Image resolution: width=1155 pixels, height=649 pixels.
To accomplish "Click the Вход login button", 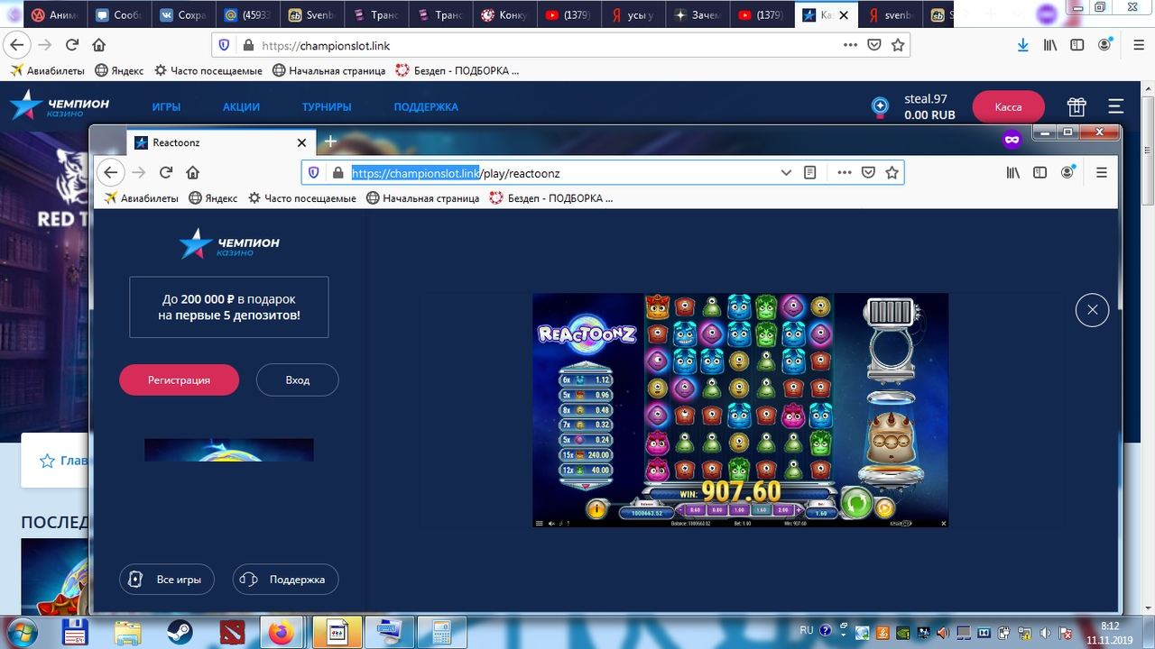I will pyautogui.click(x=297, y=380).
